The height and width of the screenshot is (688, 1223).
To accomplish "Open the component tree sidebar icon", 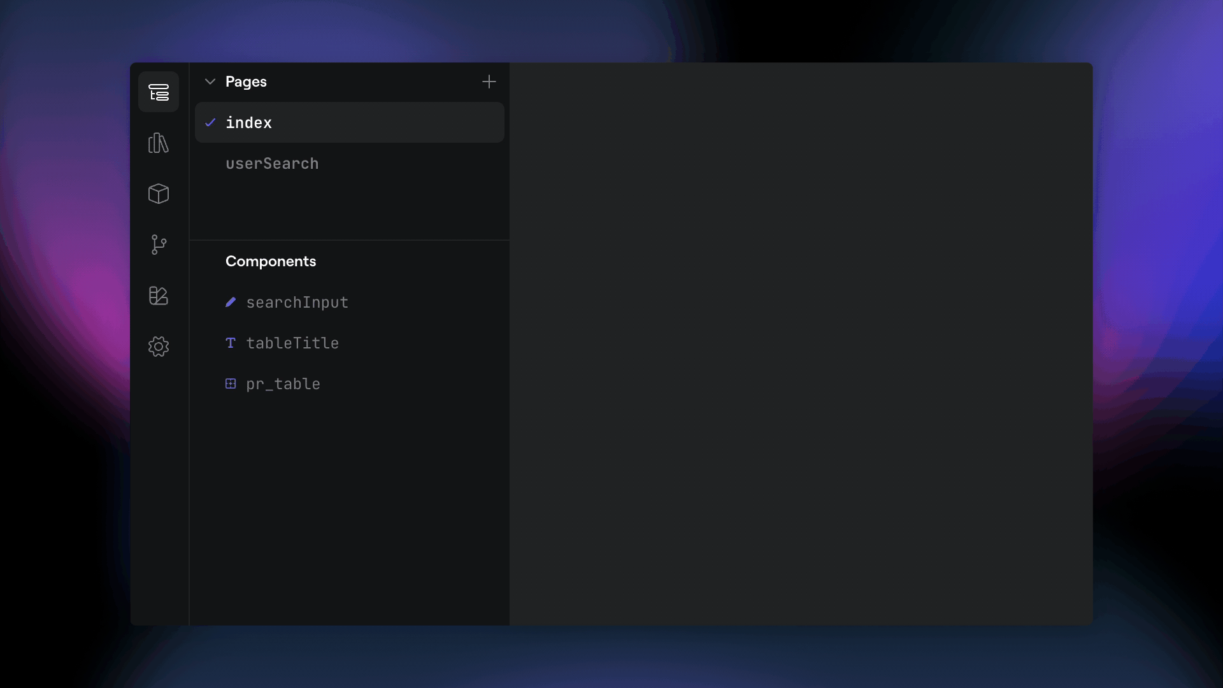I will 159,92.
